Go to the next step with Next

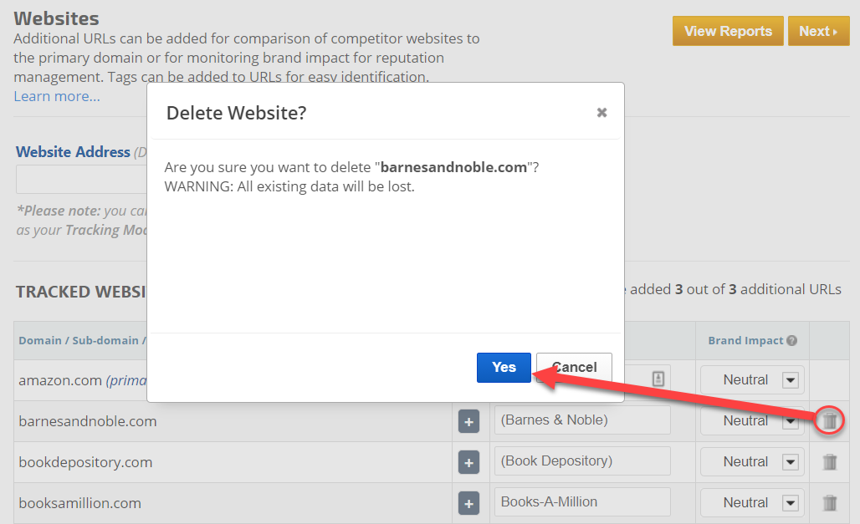(x=818, y=31)
